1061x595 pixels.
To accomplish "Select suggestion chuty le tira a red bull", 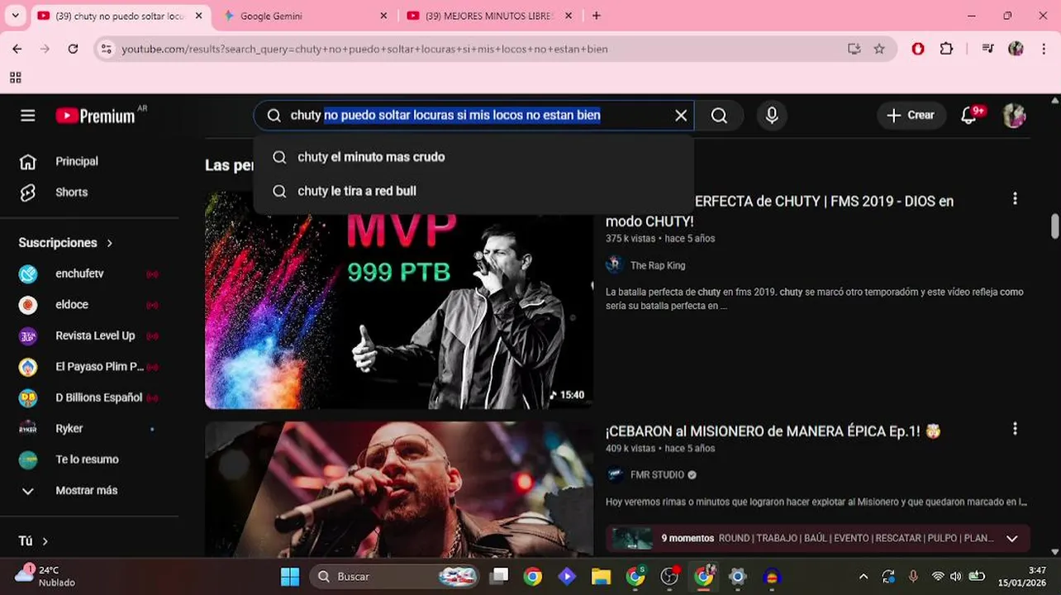I will coord(473,191).
